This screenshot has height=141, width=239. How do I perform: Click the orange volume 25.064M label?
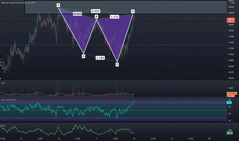pyautogui.click(x=232, y=93)
